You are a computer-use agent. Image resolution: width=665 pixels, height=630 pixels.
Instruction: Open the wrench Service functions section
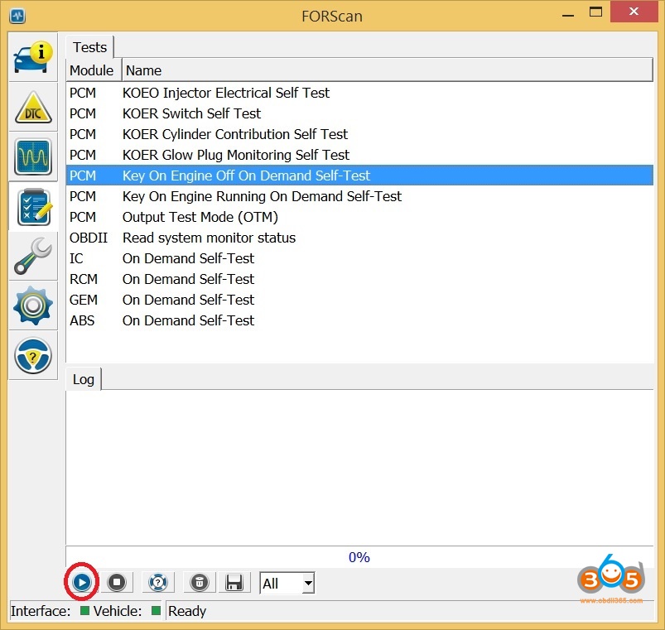[33, 256]
